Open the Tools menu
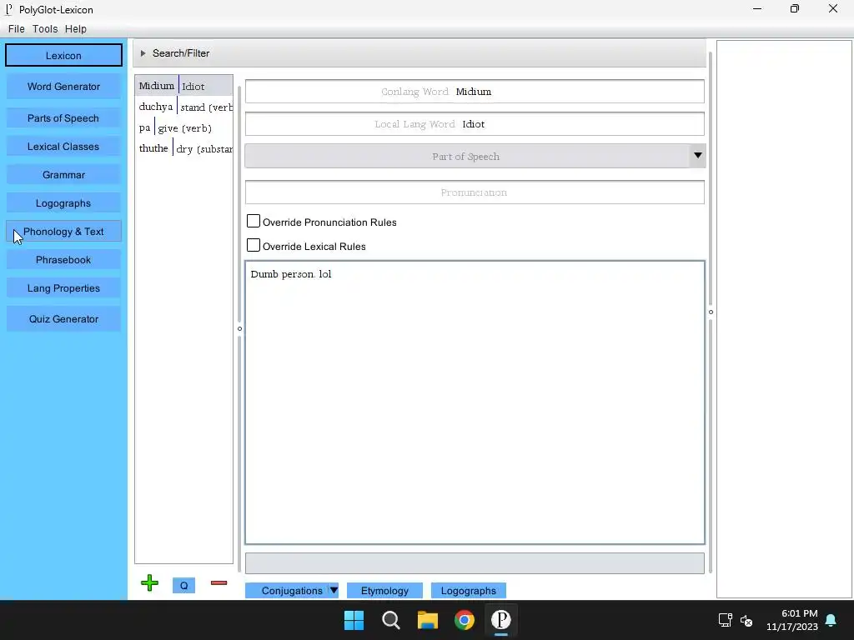The width and height of the screenshot is (854, 640). pyautogui.click(x=45, y=29)
